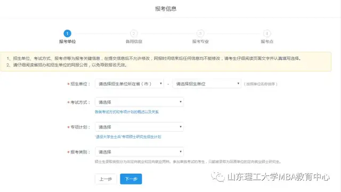Click the notice line beginning 1、招生单位
This screenshot has height=192, width=341.
154,58
